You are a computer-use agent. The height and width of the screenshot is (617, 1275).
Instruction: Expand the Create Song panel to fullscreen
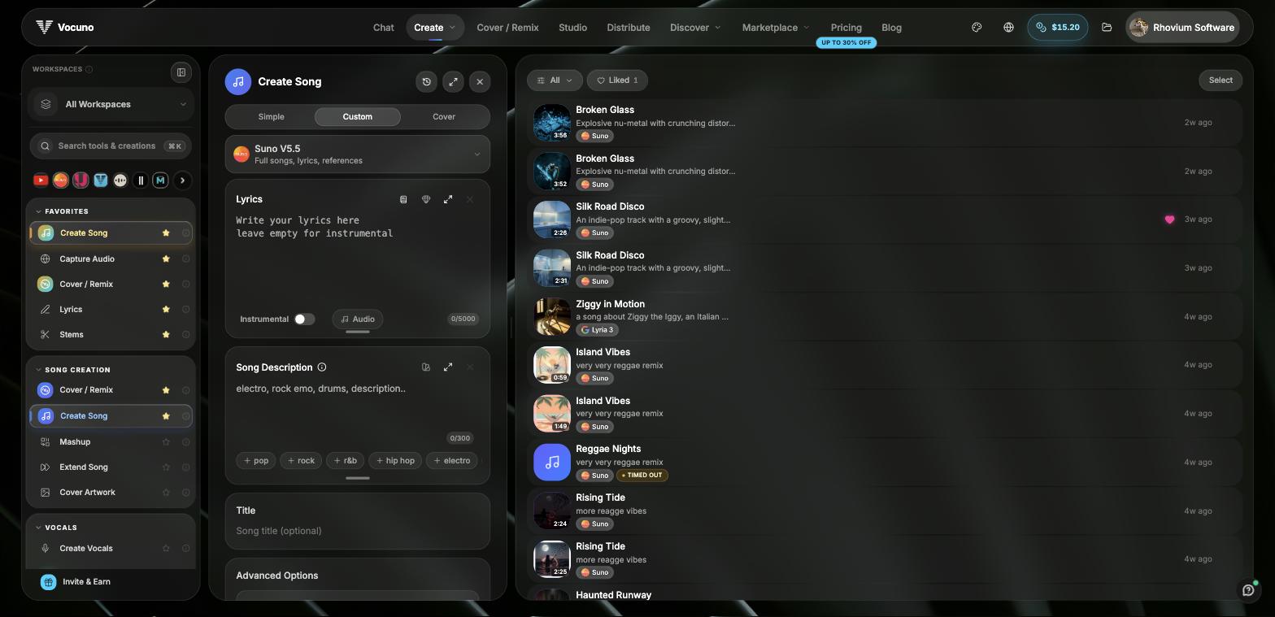click(453, 81)
